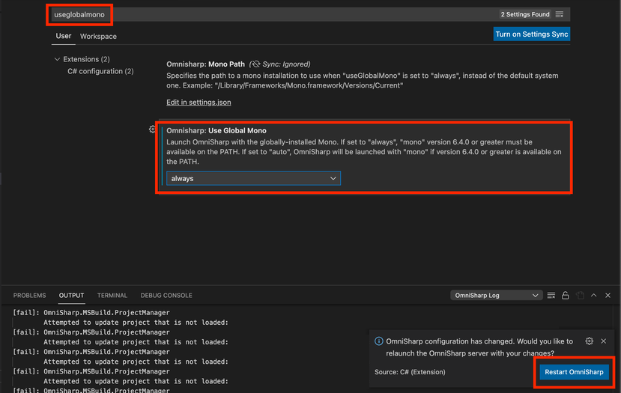Image resolution: width=621 pixels, height=393 pixels.
Task: Open log output file icon
Action: click(x=580, y=295)
